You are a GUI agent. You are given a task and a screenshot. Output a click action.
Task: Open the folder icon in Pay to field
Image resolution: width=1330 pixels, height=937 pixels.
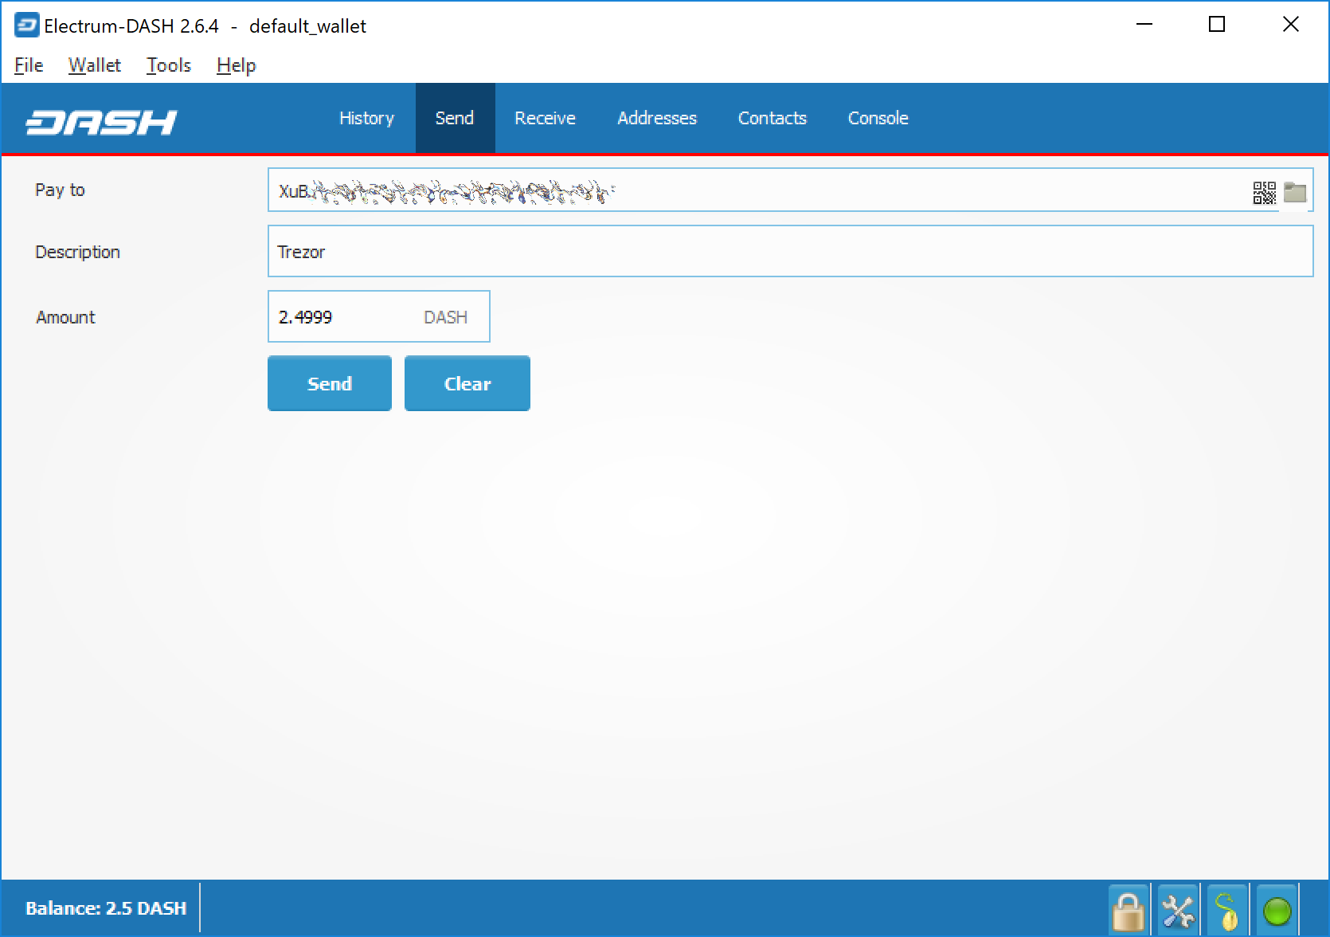point(1295,193)
